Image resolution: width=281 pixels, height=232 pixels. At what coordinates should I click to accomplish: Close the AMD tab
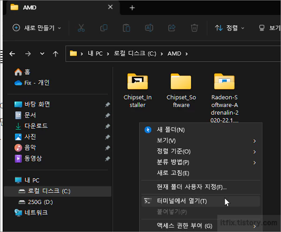110,7
